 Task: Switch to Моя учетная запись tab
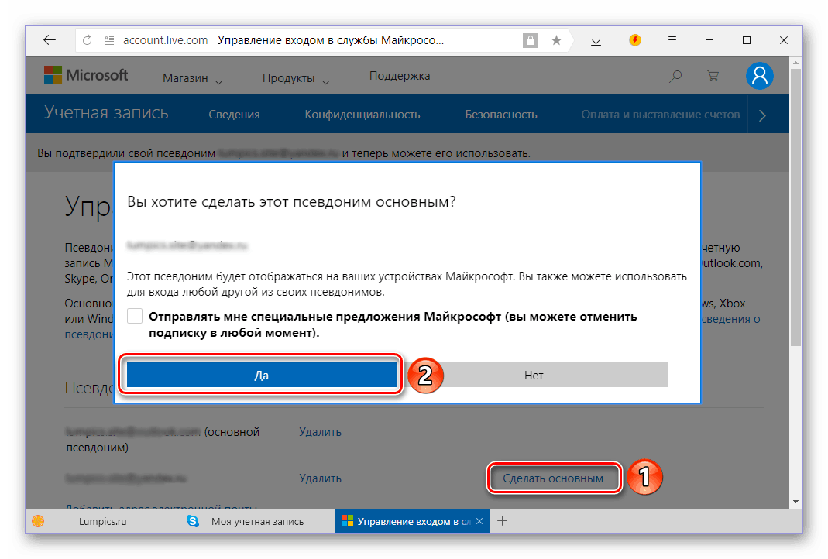257,521
